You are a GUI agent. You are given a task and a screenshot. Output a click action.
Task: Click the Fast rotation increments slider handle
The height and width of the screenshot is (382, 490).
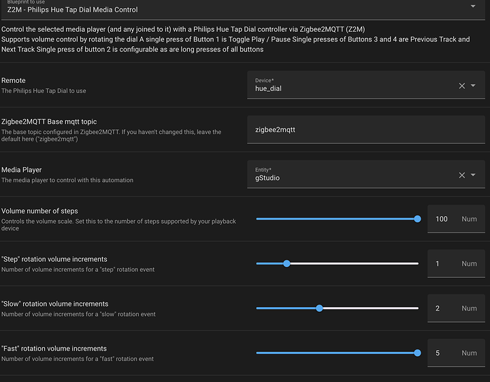(x=417, y=353)
